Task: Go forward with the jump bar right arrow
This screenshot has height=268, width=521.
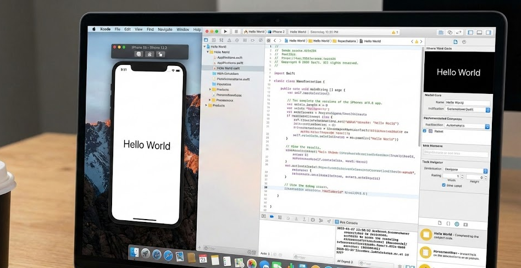Action: pyautogui.click(x=280, y=41)
